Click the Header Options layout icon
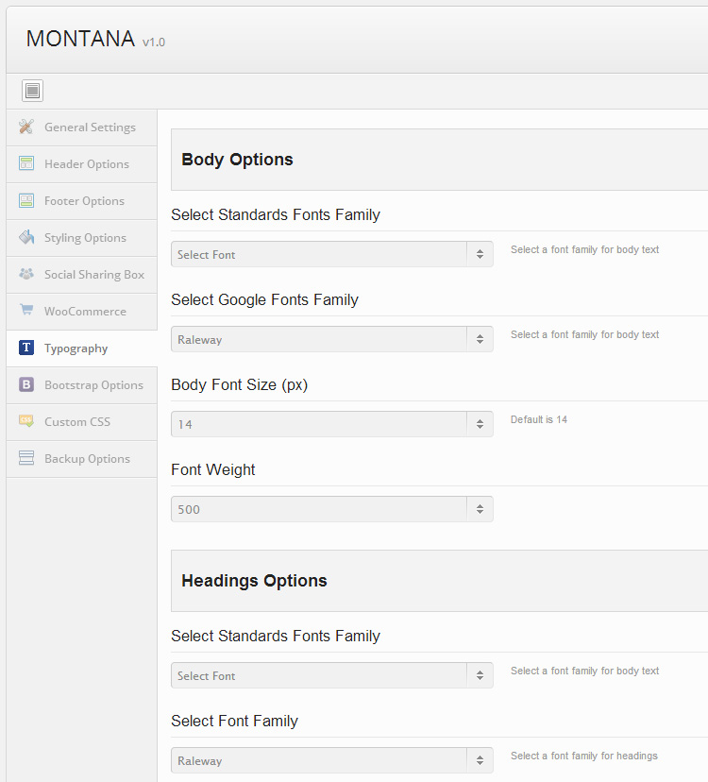708x782 pixels. point(26,164)
